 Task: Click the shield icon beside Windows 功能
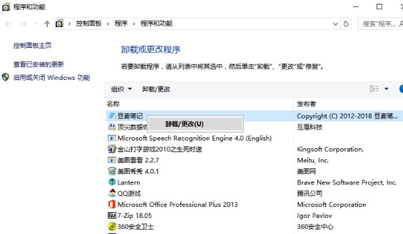click(5, 77)
